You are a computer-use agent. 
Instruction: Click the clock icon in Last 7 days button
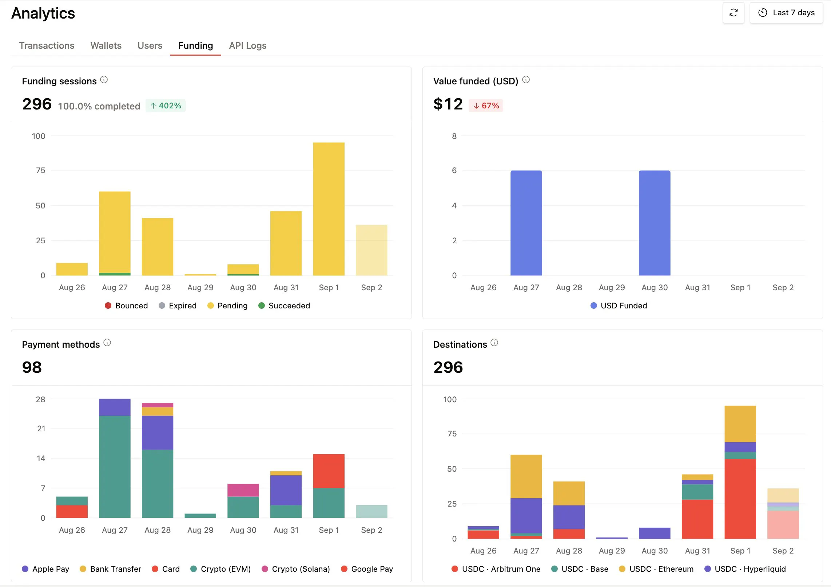pyautogui.click(x=763, y=13)
